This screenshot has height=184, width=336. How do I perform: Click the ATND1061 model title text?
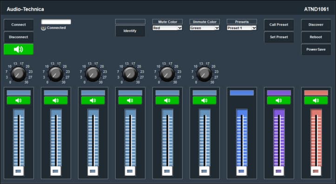(x=316, y=9)
